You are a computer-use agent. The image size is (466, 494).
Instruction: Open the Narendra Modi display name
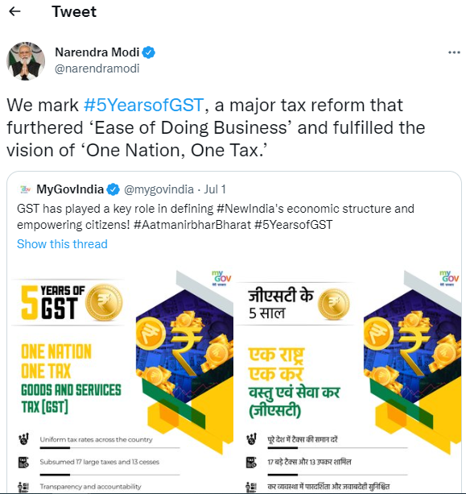click(x=97, y=52)
